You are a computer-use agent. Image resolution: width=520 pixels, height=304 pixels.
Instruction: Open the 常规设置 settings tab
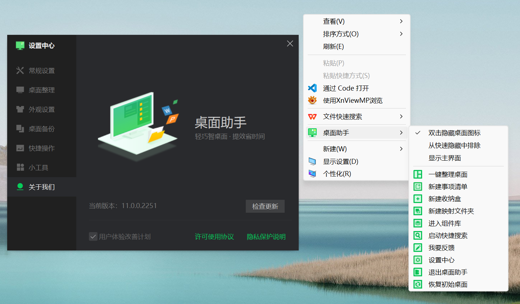coord(41,71)
